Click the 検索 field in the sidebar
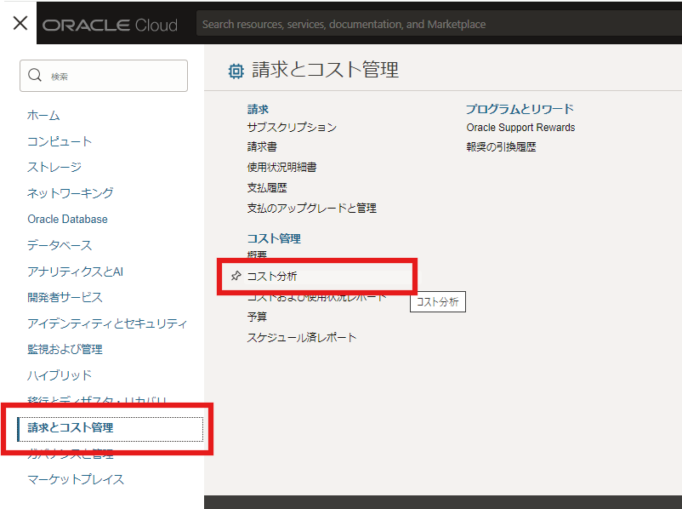This screenshot has width=682, height=509. click(102, 75)
